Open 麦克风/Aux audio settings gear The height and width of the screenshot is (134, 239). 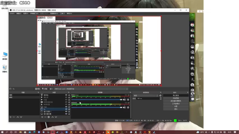click(128, 100)
